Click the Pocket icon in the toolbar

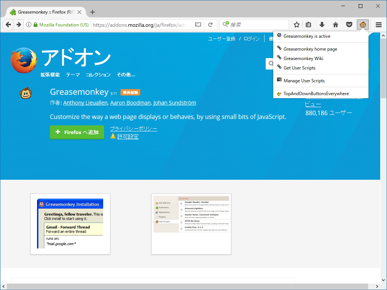349,24
